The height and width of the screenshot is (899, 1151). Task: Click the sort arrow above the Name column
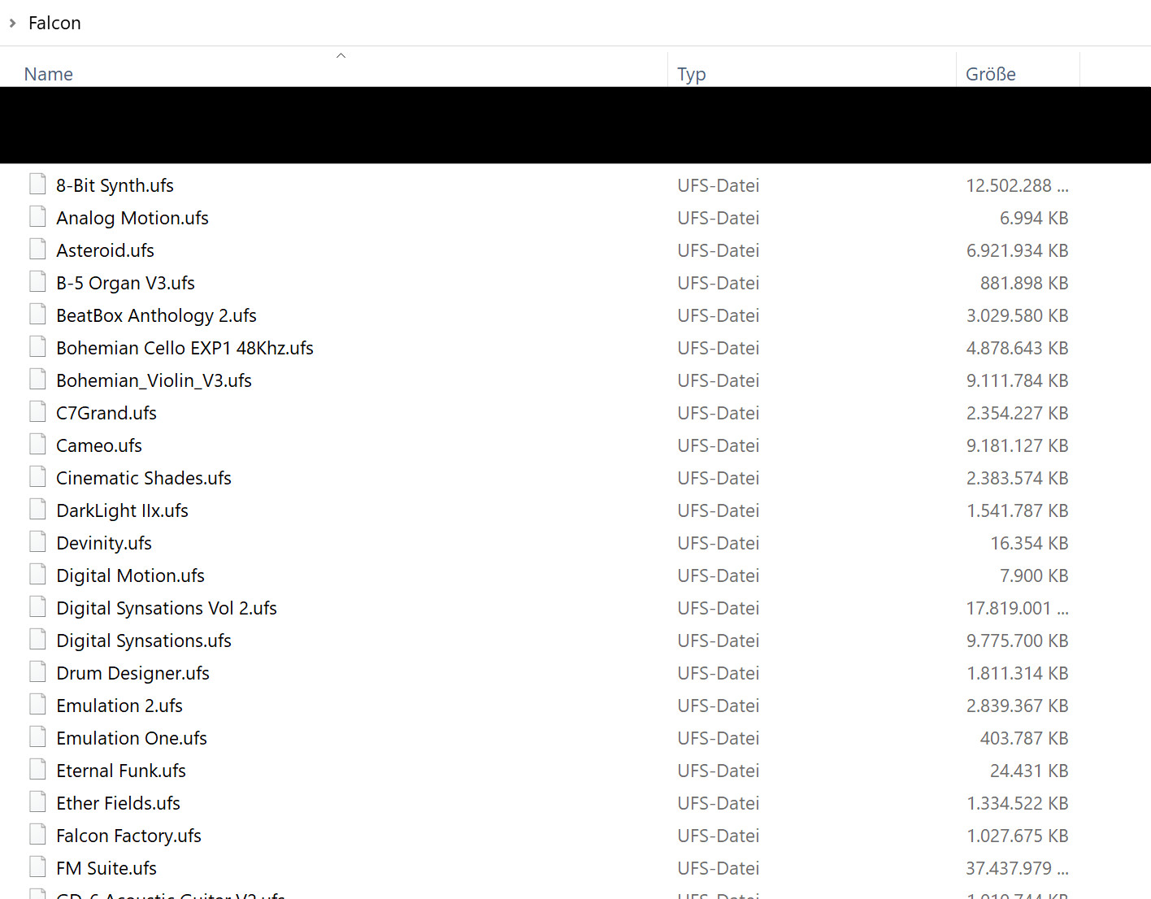[x=341, y=55]
